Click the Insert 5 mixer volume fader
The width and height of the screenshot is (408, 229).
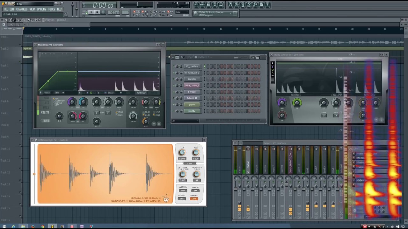tap(252, 189)
